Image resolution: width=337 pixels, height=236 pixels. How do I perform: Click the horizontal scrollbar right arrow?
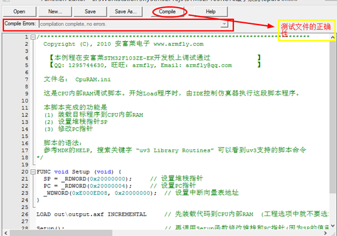(325, 233)
